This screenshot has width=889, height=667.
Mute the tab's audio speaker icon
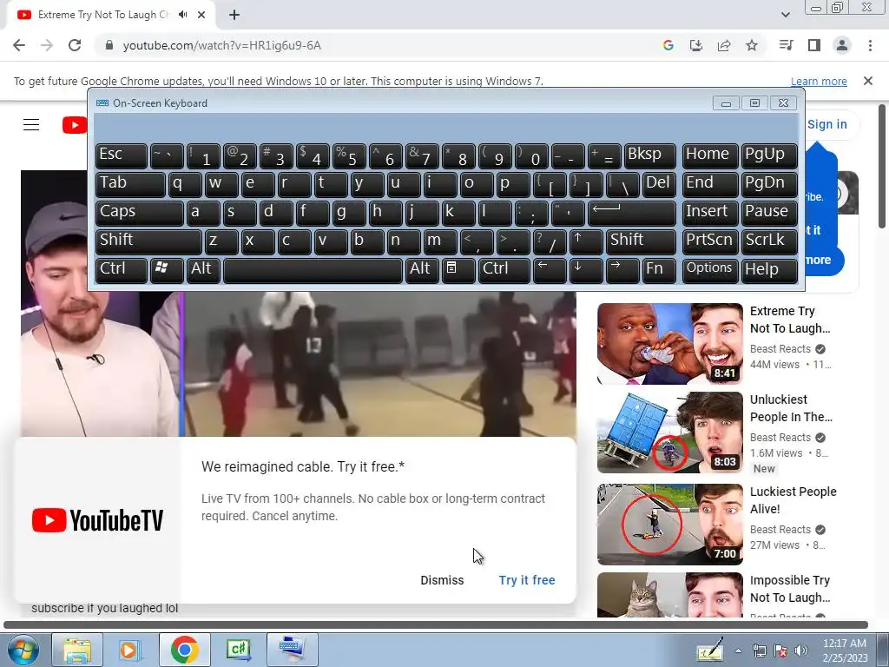click(x=182, y=15)
